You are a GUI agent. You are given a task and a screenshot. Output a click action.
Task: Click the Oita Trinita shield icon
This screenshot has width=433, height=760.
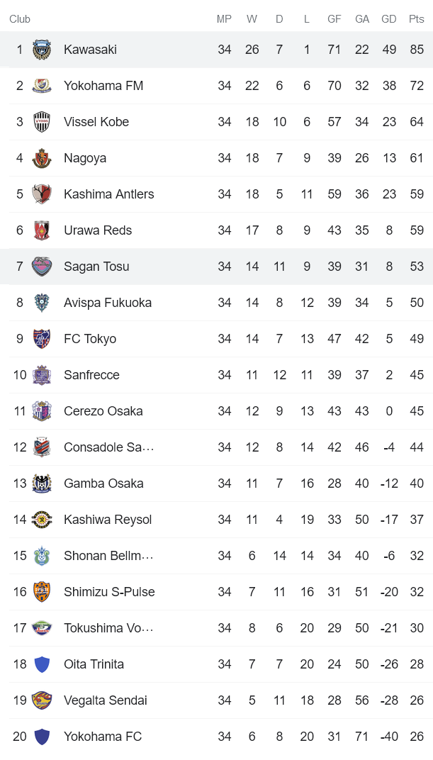click(x=42, y=664)
